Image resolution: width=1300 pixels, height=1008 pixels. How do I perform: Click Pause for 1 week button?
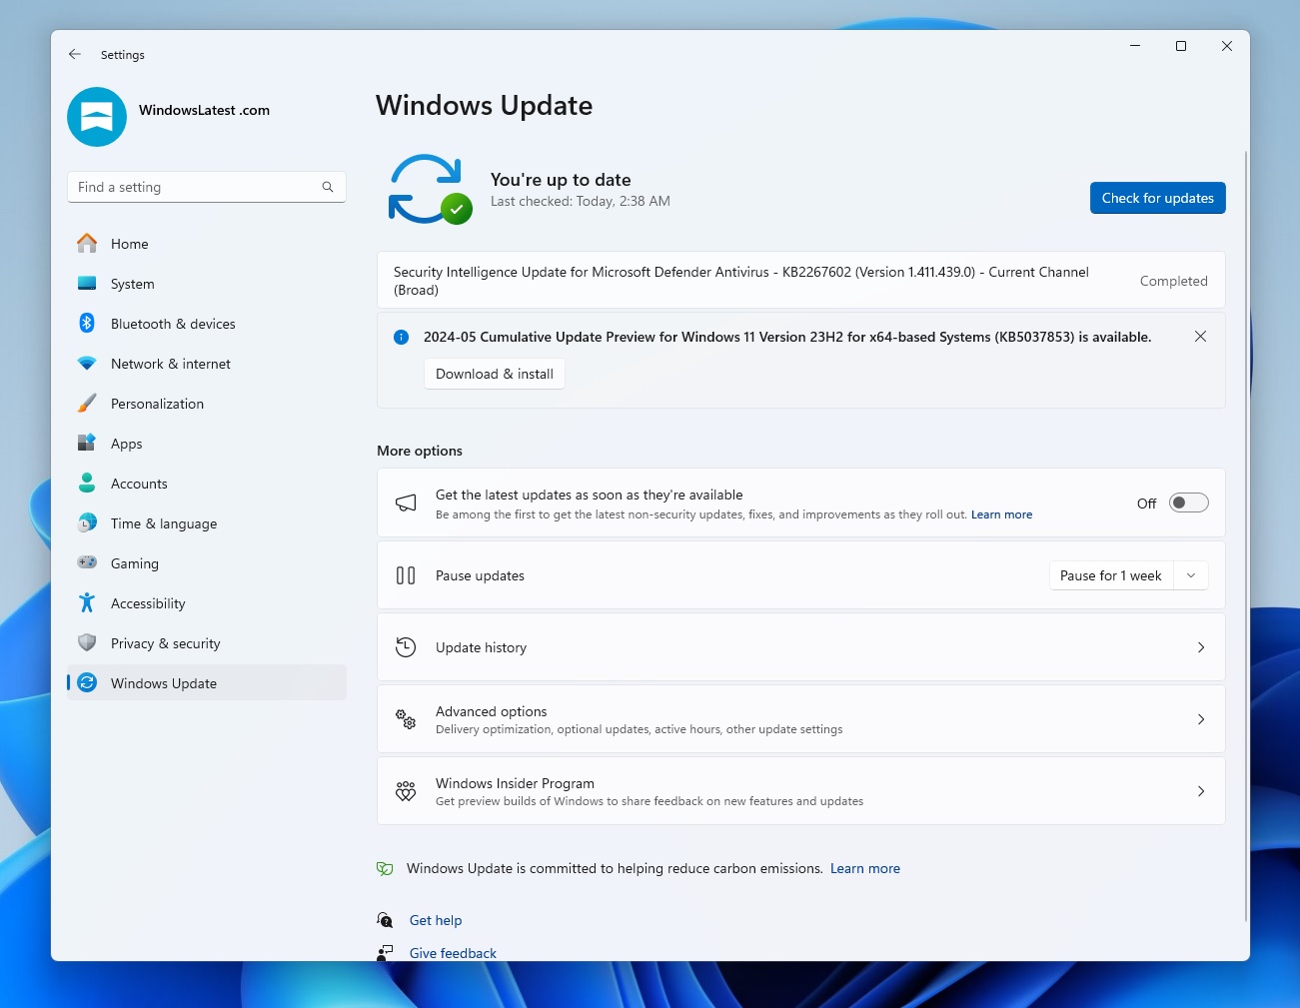click(1111, 575)
